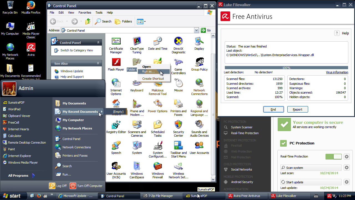Screen dimensions: 355x200
Task: Open Virus information link
Action: pos(337,72)
